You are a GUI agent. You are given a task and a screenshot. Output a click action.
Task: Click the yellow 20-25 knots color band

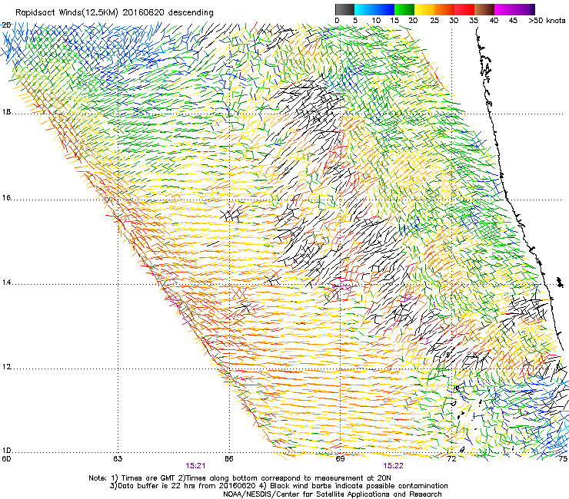[424, 9]
